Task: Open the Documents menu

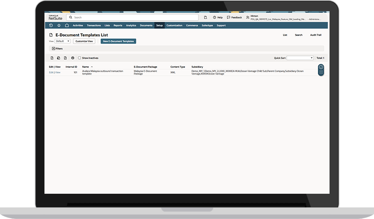Action: (x=146, y=25)
